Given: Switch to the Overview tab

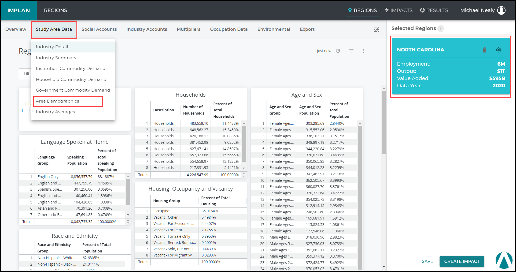Looking at the screenshot, I should (16, 29).
